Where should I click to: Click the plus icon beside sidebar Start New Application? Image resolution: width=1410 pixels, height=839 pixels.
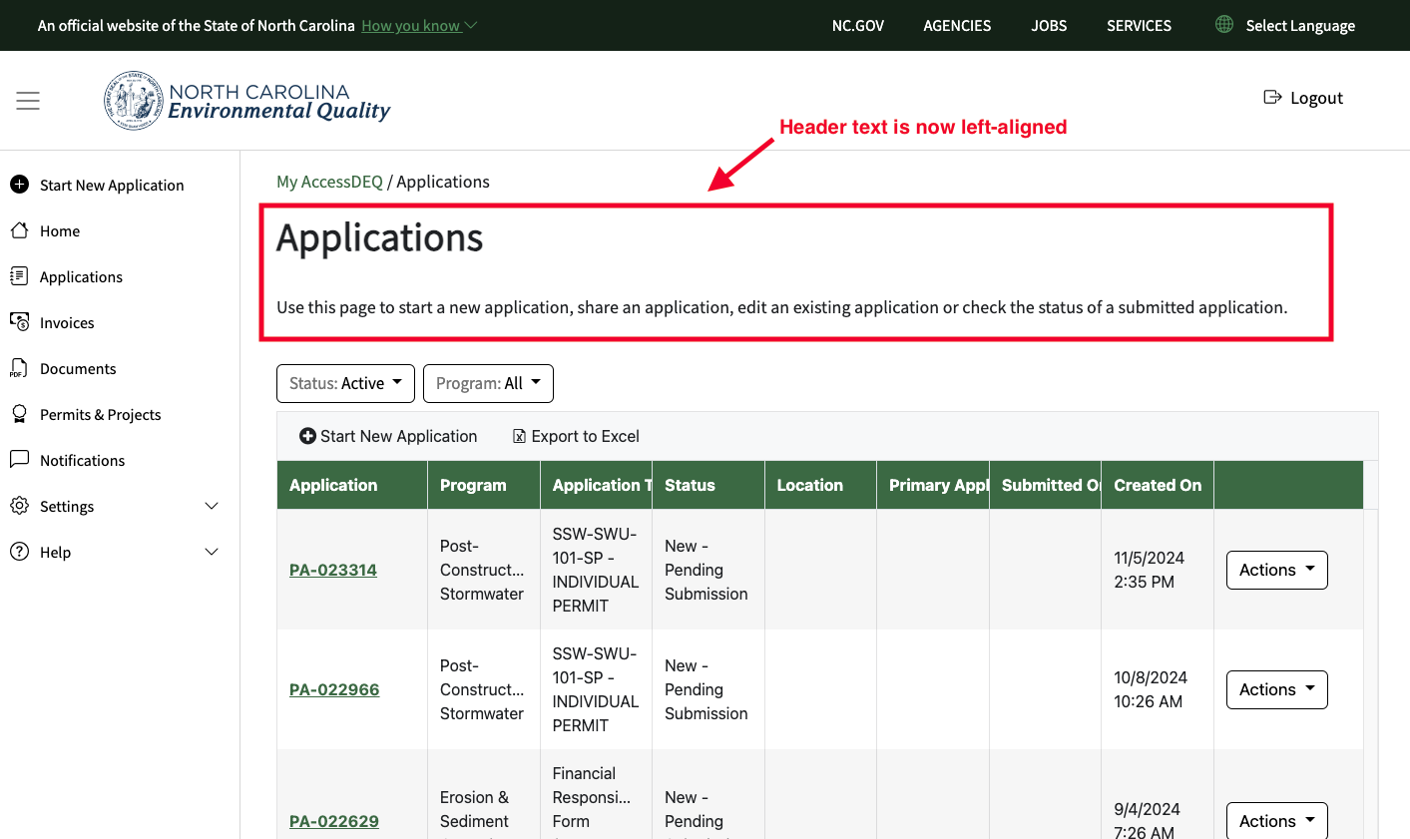pos(19,184)
